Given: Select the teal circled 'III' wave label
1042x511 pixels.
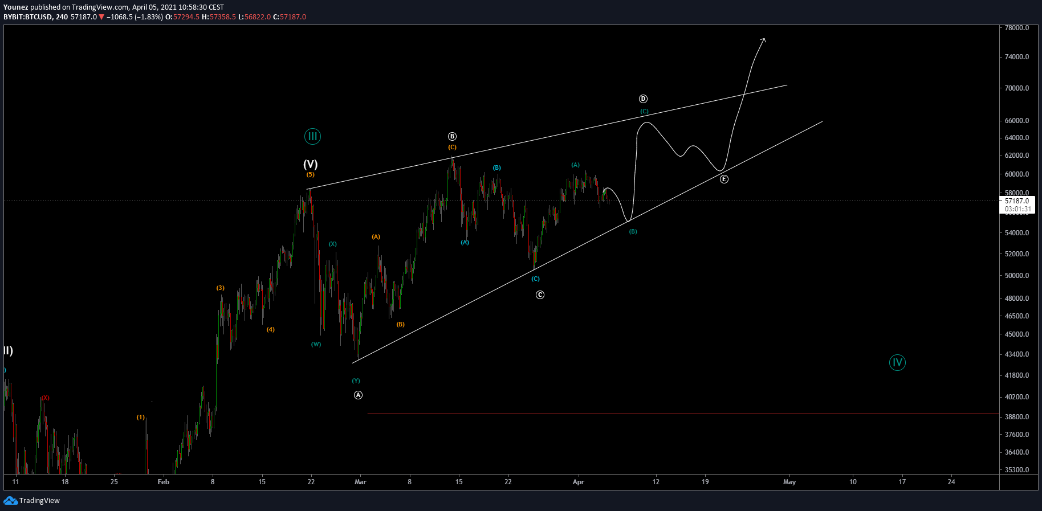Looking at the screenshot, I should 312,136.
